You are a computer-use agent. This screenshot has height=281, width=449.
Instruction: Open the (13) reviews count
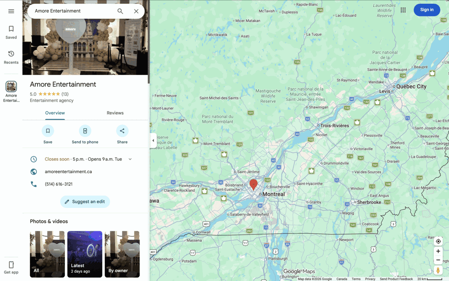point(65,94)
